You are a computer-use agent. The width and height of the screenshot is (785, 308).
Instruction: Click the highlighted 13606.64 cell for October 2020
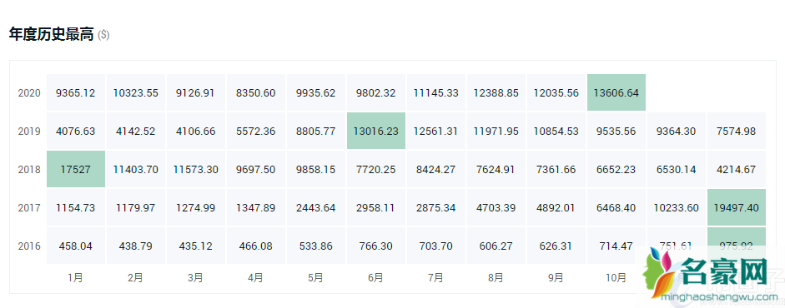click(x=616, y=93)
